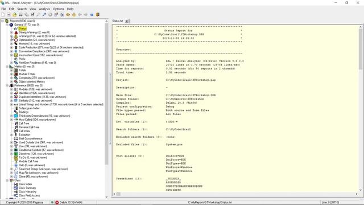Click the Duplicate Identifiers report icon
Viewport: 364px width, 205px height.
16,97
